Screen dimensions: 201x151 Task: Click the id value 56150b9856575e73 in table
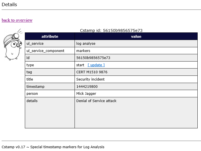(x=93, y=58)
